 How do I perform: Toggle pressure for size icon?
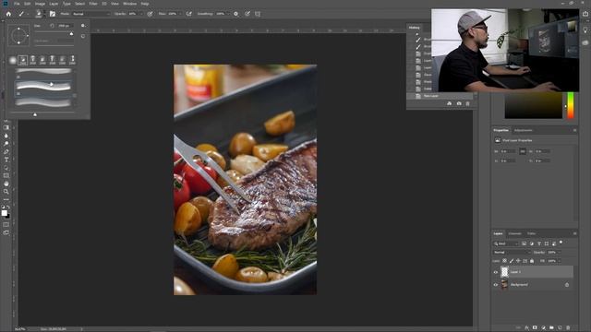coord(247,14)
